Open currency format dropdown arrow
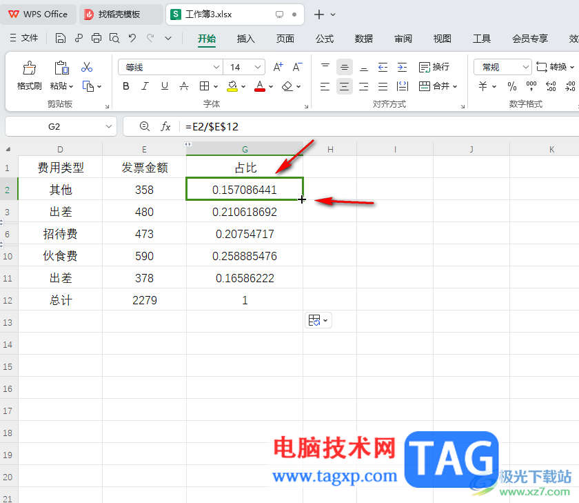 coord(494,86)
